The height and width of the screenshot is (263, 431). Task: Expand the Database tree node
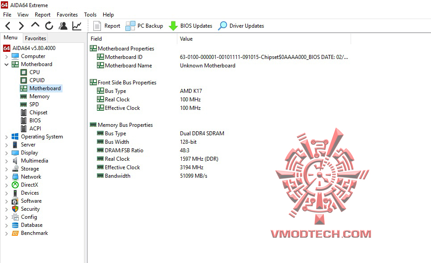pos(6,225)
